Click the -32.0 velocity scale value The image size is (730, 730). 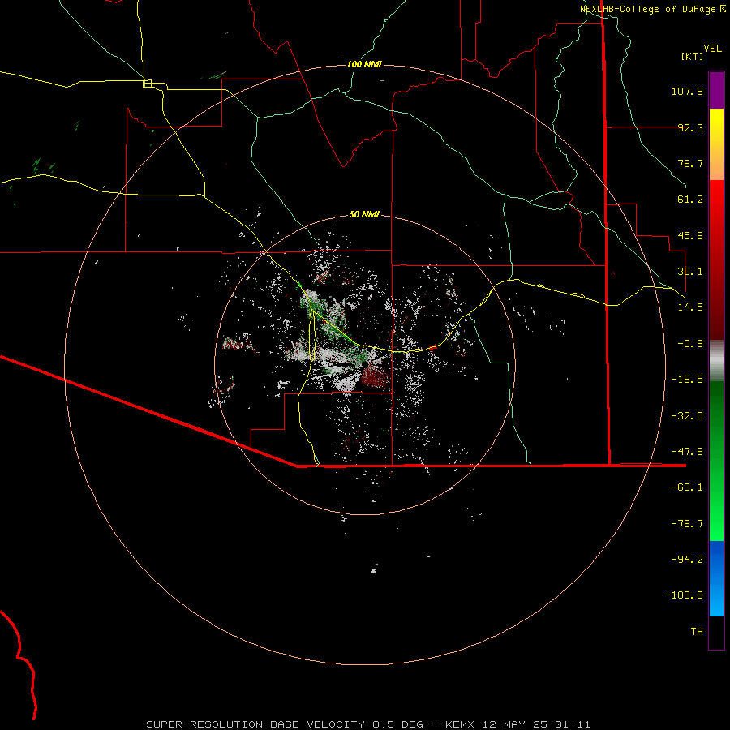coord(687,416)
